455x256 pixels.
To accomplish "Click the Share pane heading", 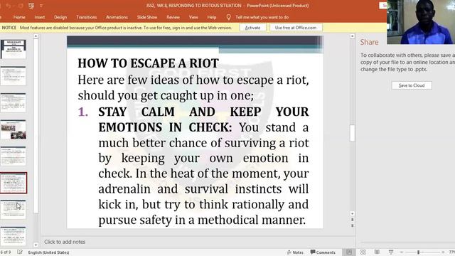I will click(369, 42).
